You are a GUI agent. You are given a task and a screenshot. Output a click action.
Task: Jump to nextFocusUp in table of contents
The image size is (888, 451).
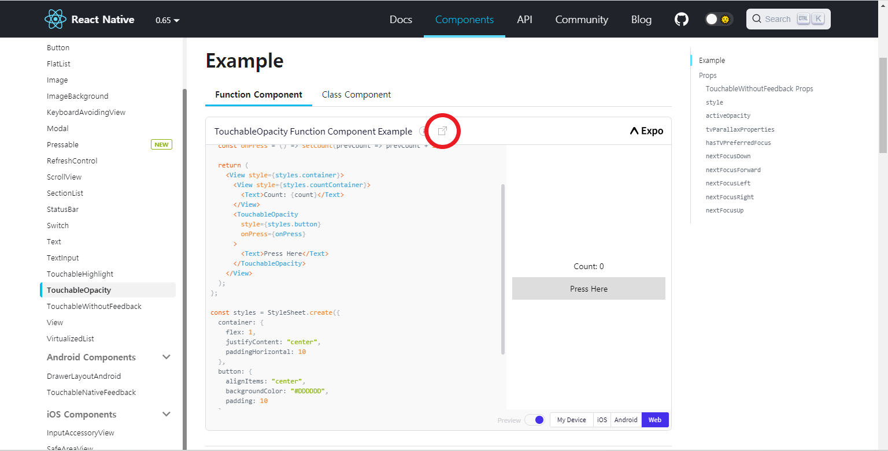[724, 211]
